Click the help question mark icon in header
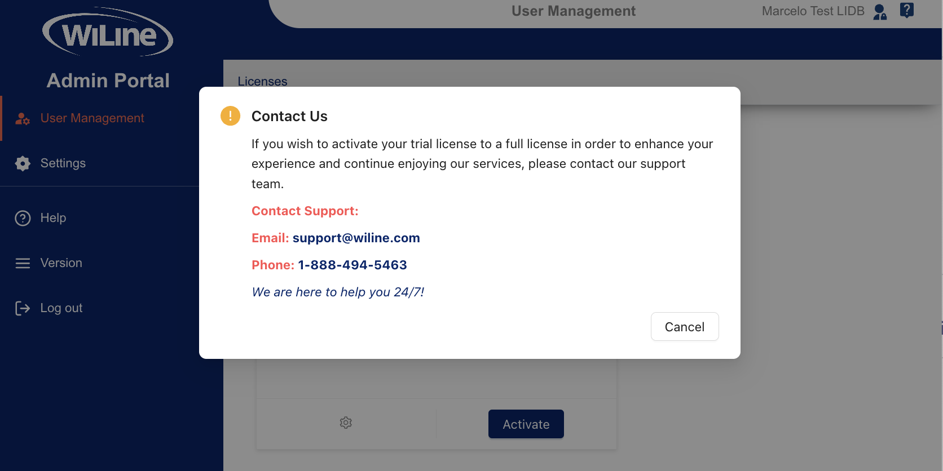The height and width of the screenshot is (471, 943). pyautogui.click(x=907, y=11)
